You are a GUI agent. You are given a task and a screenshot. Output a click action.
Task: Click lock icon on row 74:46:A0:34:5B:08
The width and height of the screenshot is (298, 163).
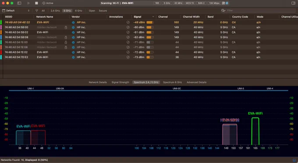click(66, 37)
